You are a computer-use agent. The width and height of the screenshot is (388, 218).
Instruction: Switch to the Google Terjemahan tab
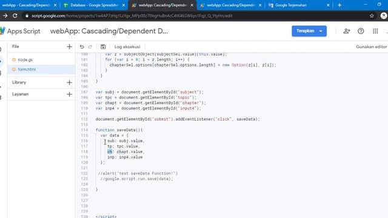pyautogui.click(x=291, y=5)
